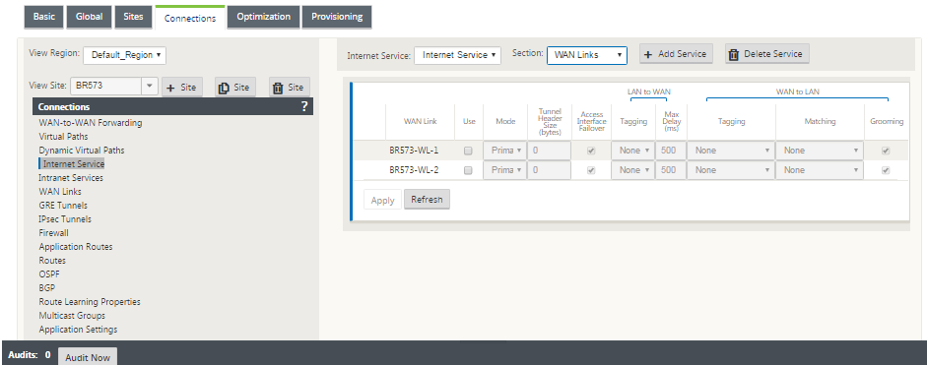The width and height of the screenshot is (927, 365).
Task: Open IPsec Tunnels section
Action: coord(65,219)
